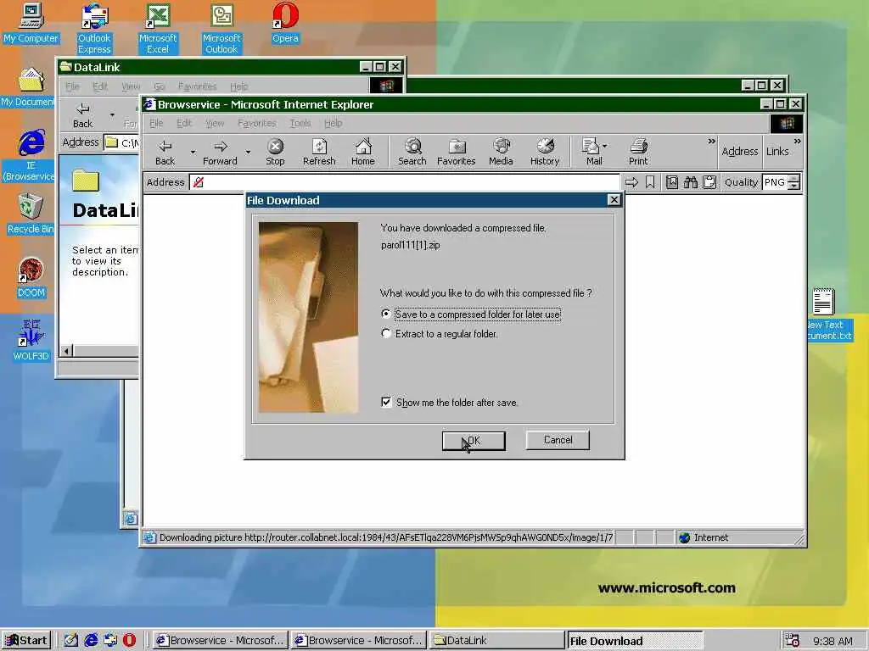869x651 pixels.
Task: Launch Opera from the quick launch bar
Action: coord(129,640)
